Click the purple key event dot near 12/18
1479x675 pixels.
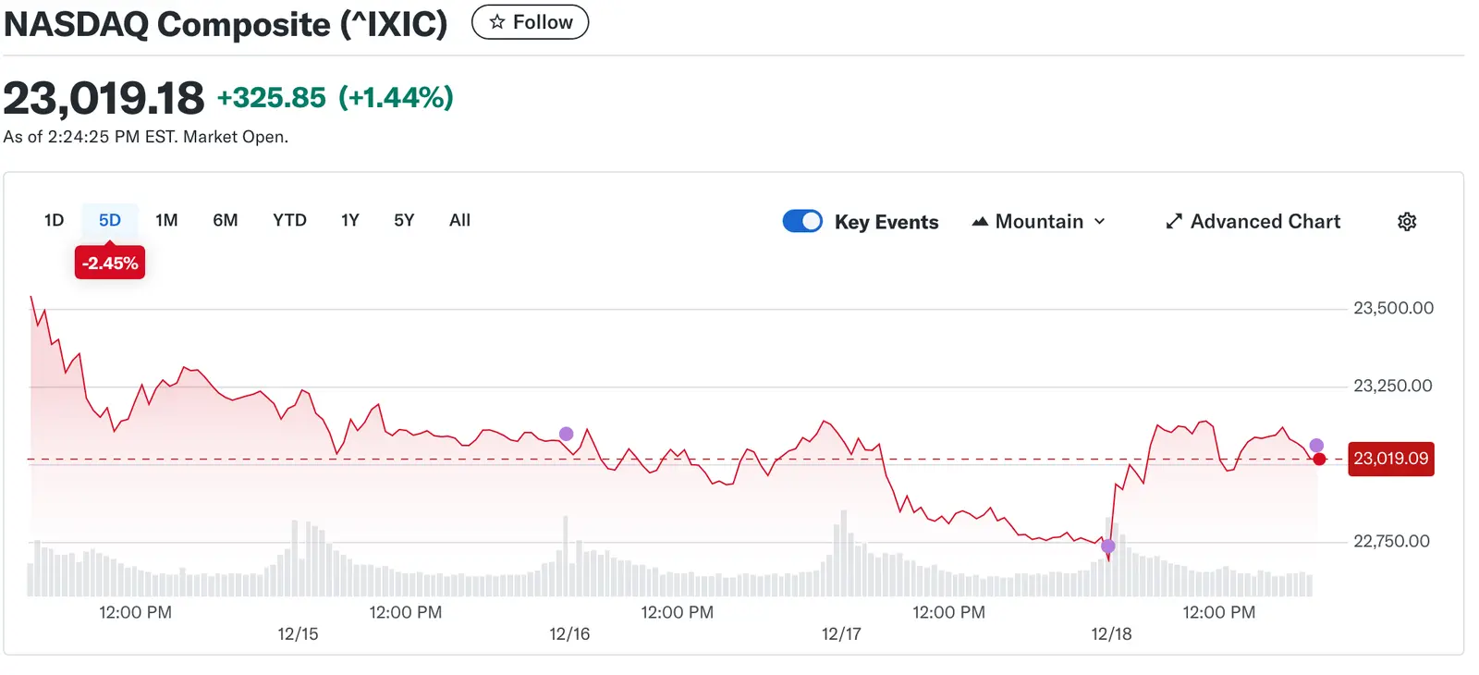point(1108,546)
